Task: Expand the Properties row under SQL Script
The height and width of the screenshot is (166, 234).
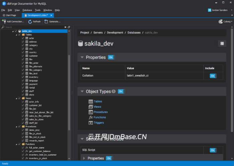Action: point(84,158)
